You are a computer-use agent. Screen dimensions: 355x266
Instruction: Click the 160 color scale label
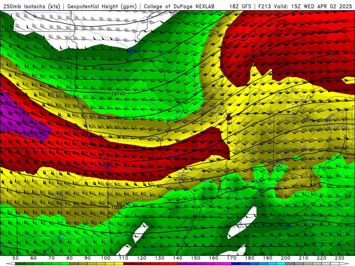coord(213,258)
